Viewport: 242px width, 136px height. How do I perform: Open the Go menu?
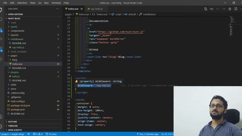coord(40,3)
